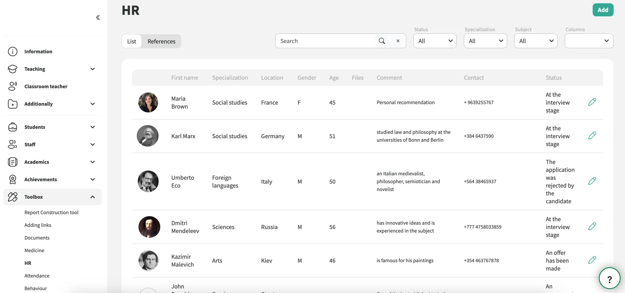Click the Additionally folder-plus icon
Viewport: 625px width, 293px height.
coord(12,104)
